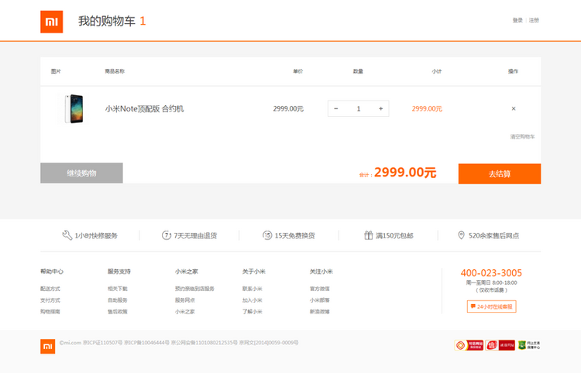Click the 15天免费换货 text
581x373 pixels.
[294, 236]
